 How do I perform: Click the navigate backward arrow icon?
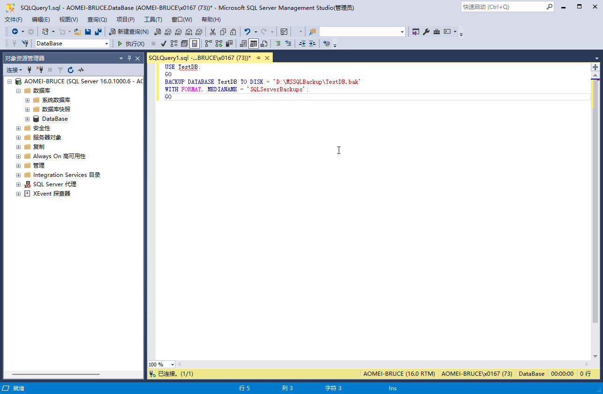15,31
